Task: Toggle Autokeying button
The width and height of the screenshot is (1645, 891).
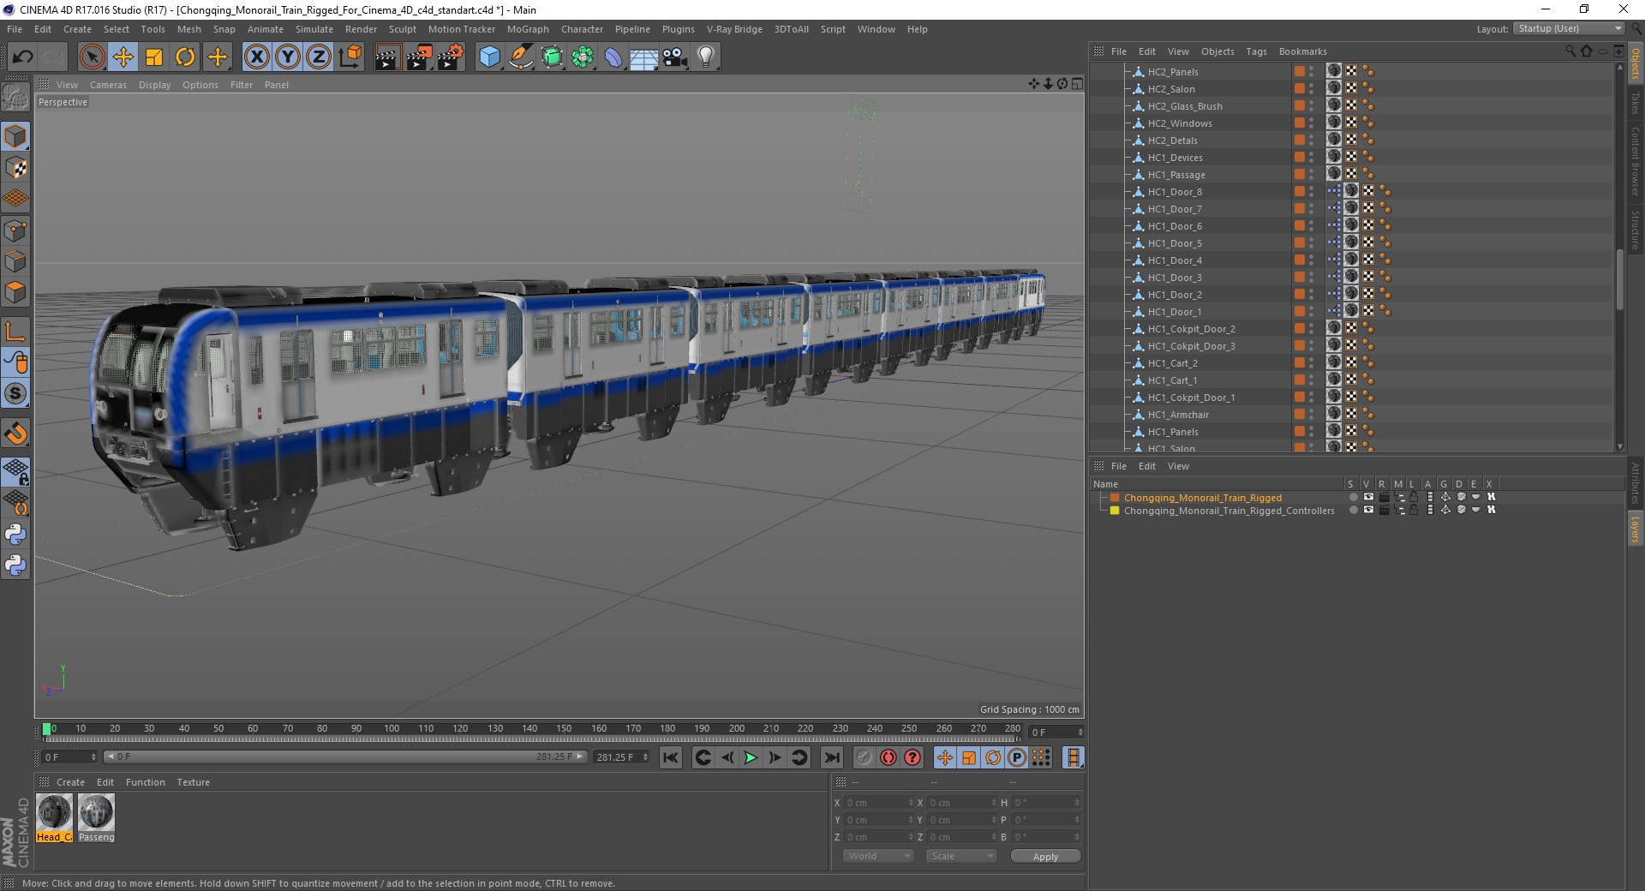Action: pos(888,757)
